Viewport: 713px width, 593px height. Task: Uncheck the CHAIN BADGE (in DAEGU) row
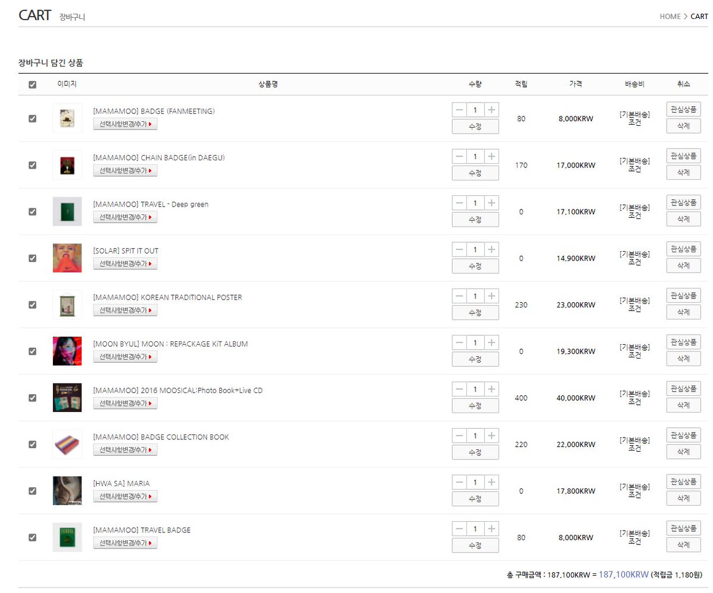32,165
